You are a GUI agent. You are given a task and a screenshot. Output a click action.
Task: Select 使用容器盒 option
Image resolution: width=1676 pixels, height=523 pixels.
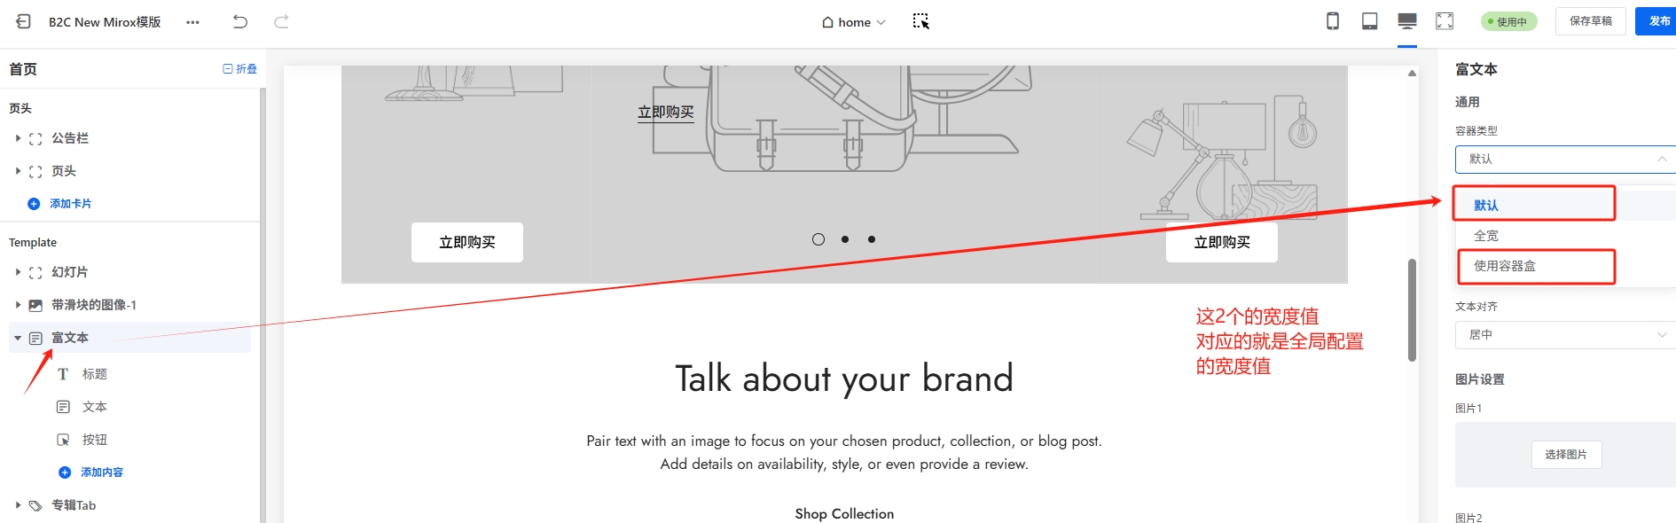point(1505,266)
